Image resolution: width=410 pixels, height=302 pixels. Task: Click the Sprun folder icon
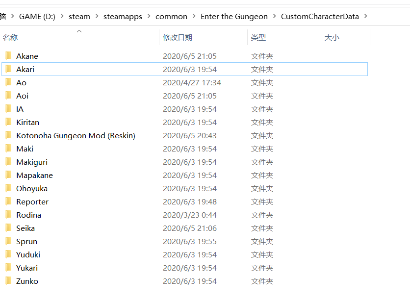8,241
